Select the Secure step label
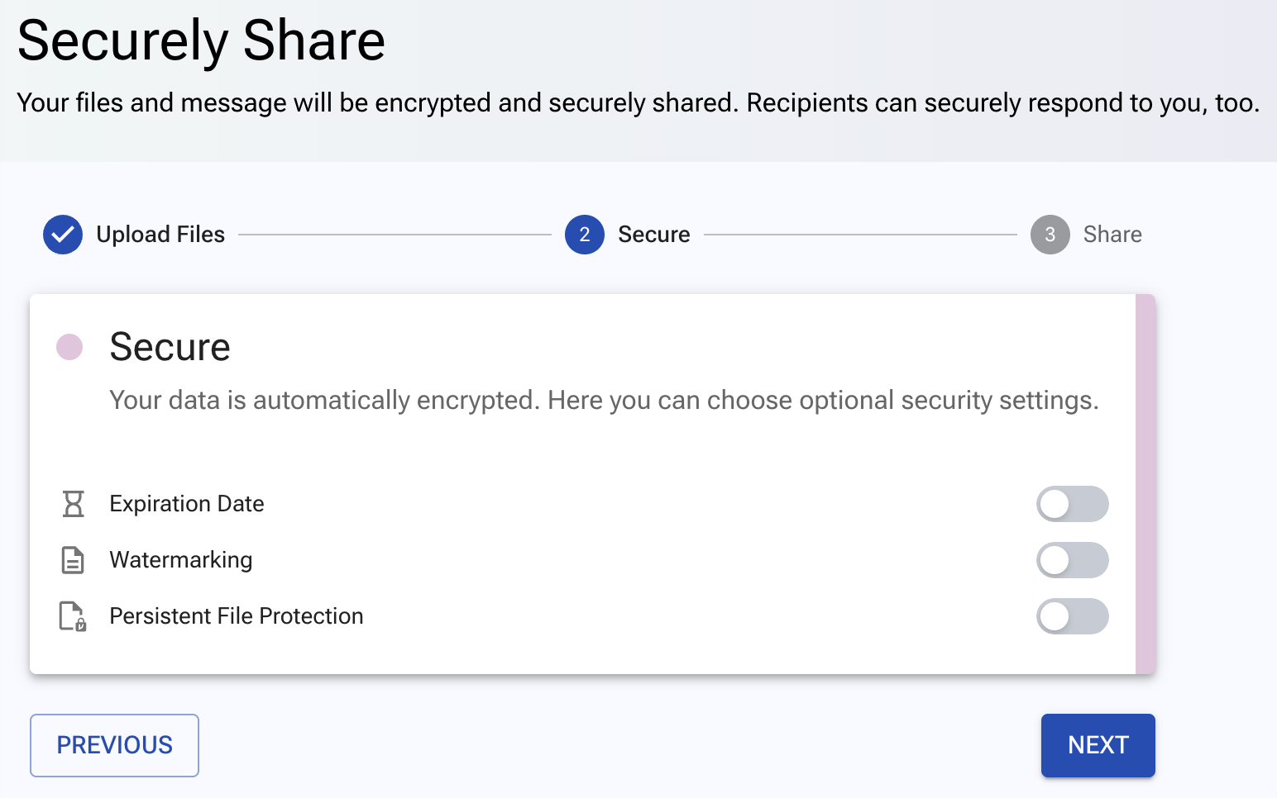 click(653, 235)
